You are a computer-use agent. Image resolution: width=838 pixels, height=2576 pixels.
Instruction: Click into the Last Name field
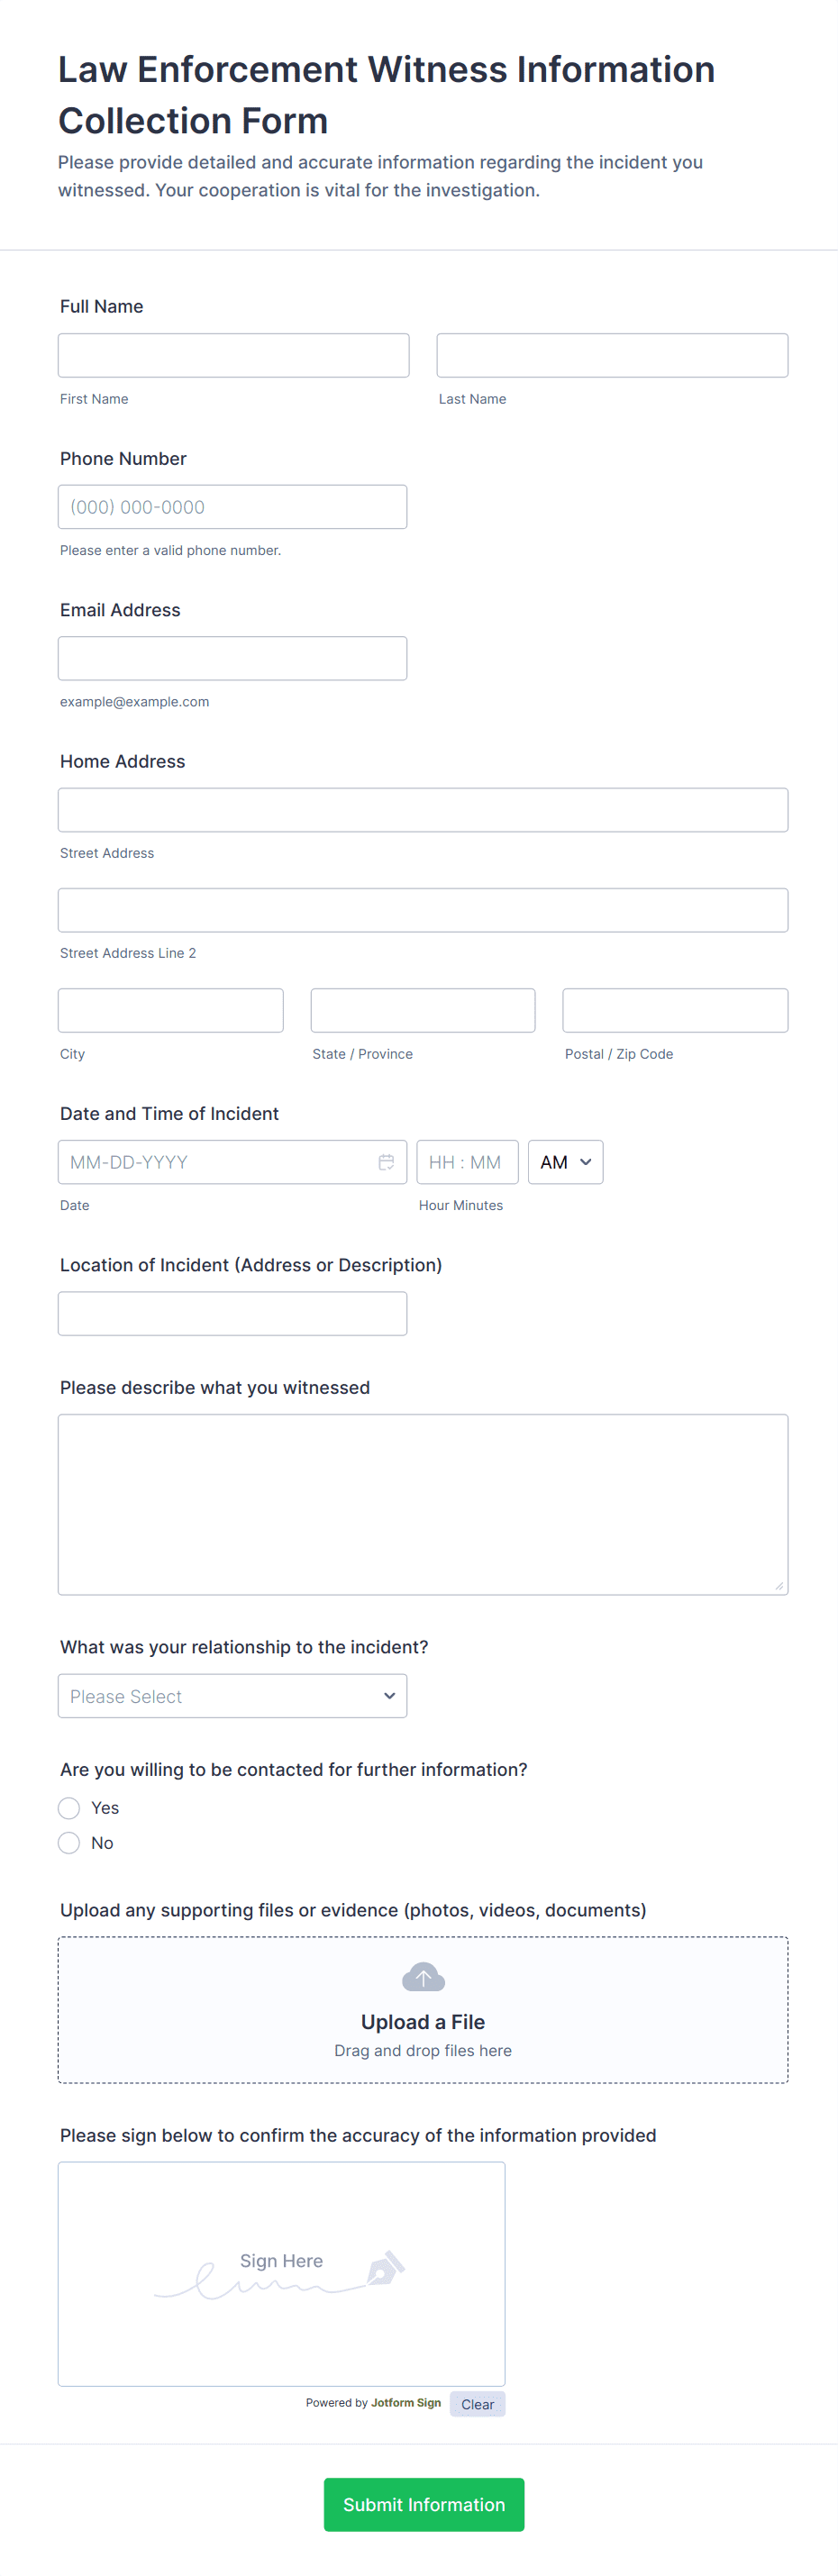612,356
